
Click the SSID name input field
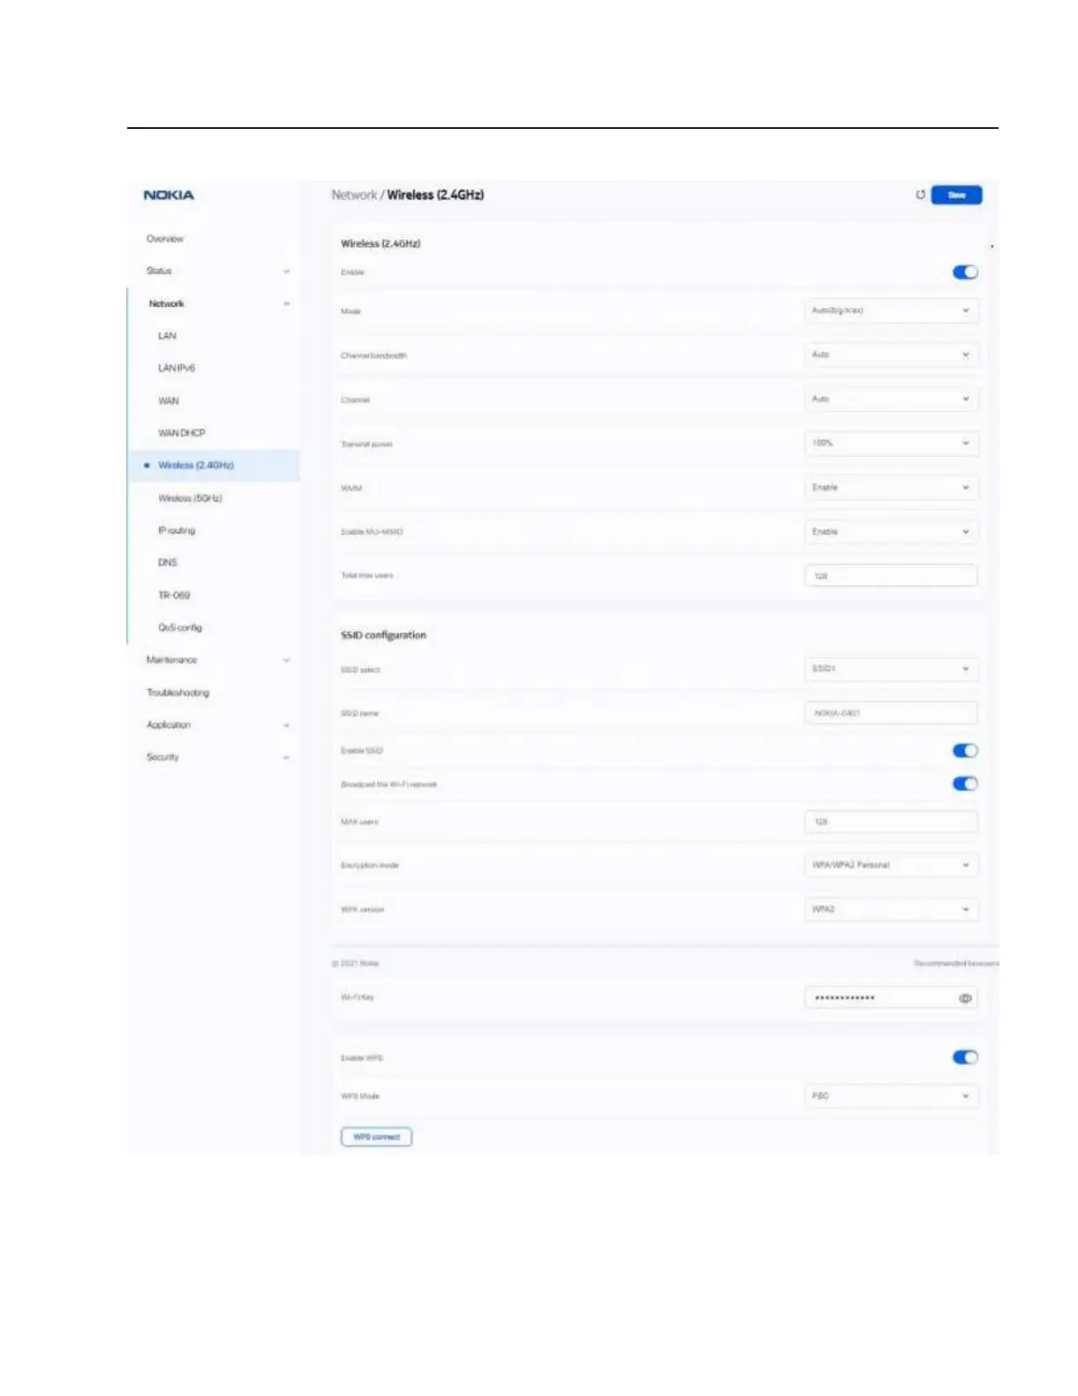891,713
